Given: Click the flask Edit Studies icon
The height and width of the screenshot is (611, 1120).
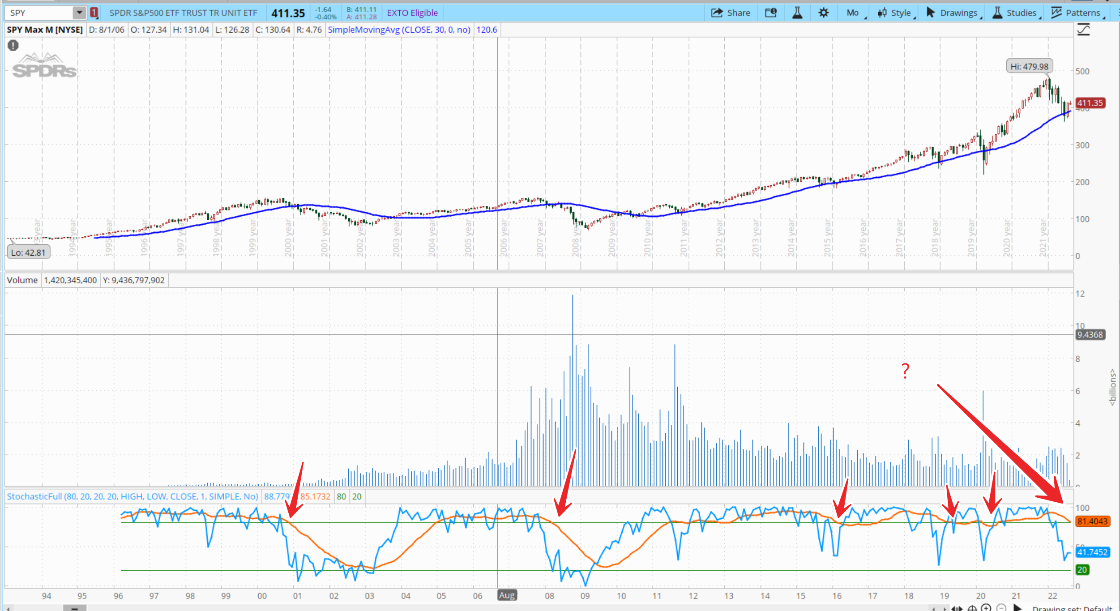Looking at the screenshot, I should (797, 13).
